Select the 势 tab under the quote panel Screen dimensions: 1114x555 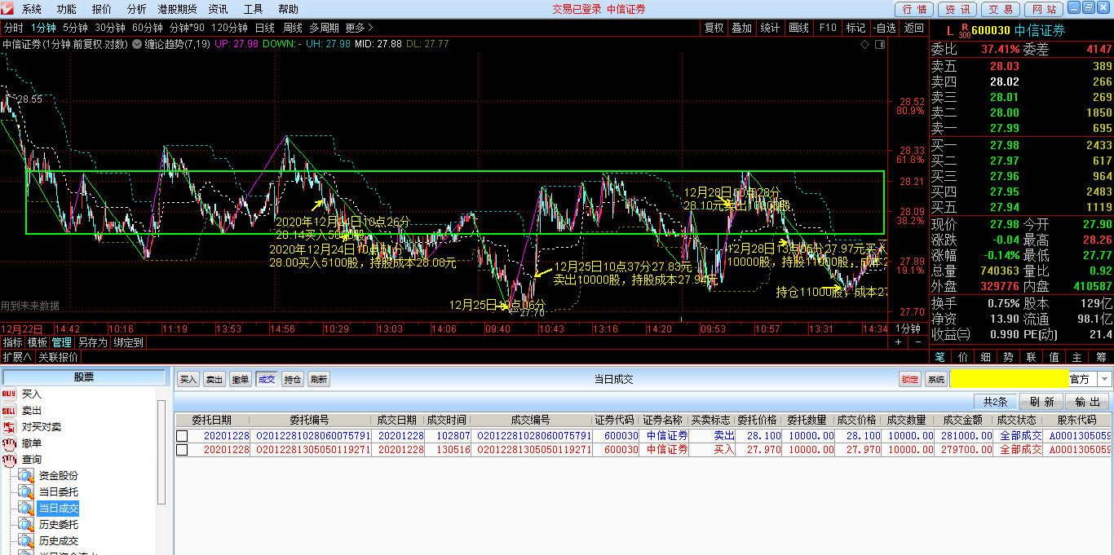point(1008,357)
